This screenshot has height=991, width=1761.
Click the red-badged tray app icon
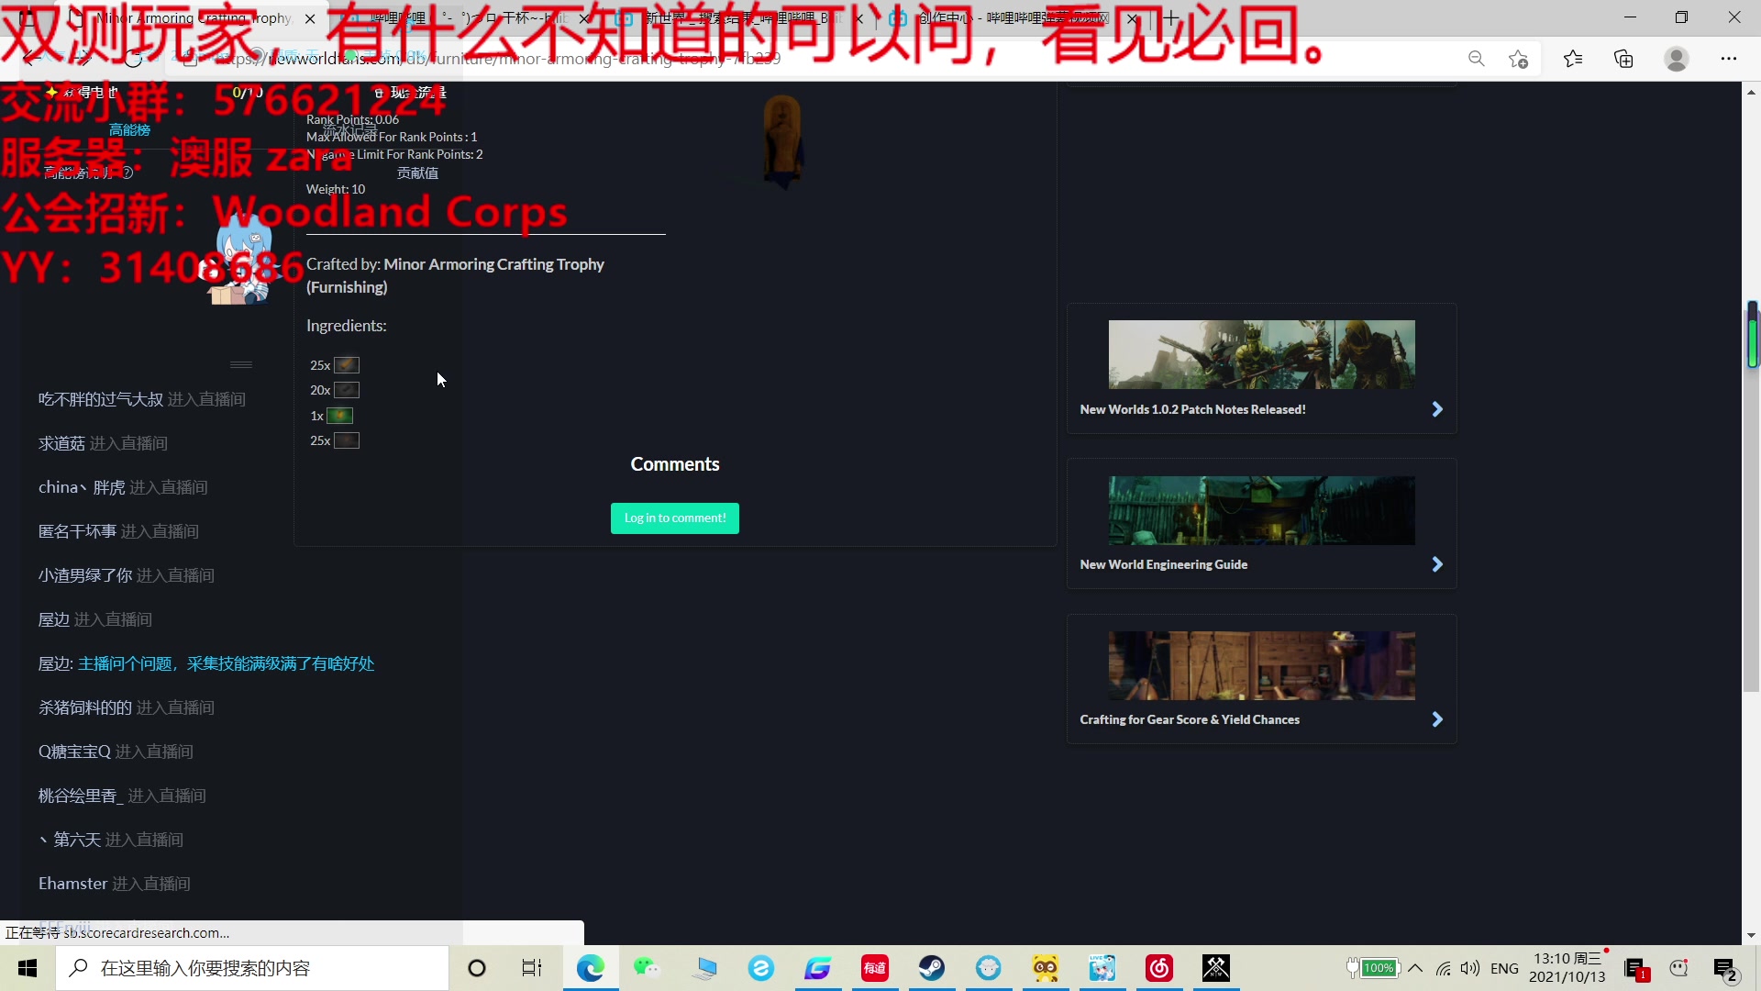(x=1636, y=969)
